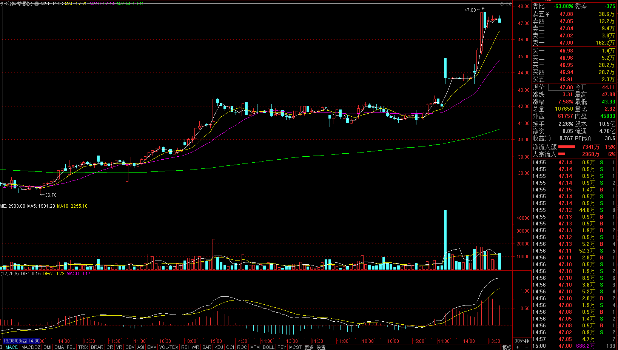Zoom in chart with the plus button

coord(518,347)
